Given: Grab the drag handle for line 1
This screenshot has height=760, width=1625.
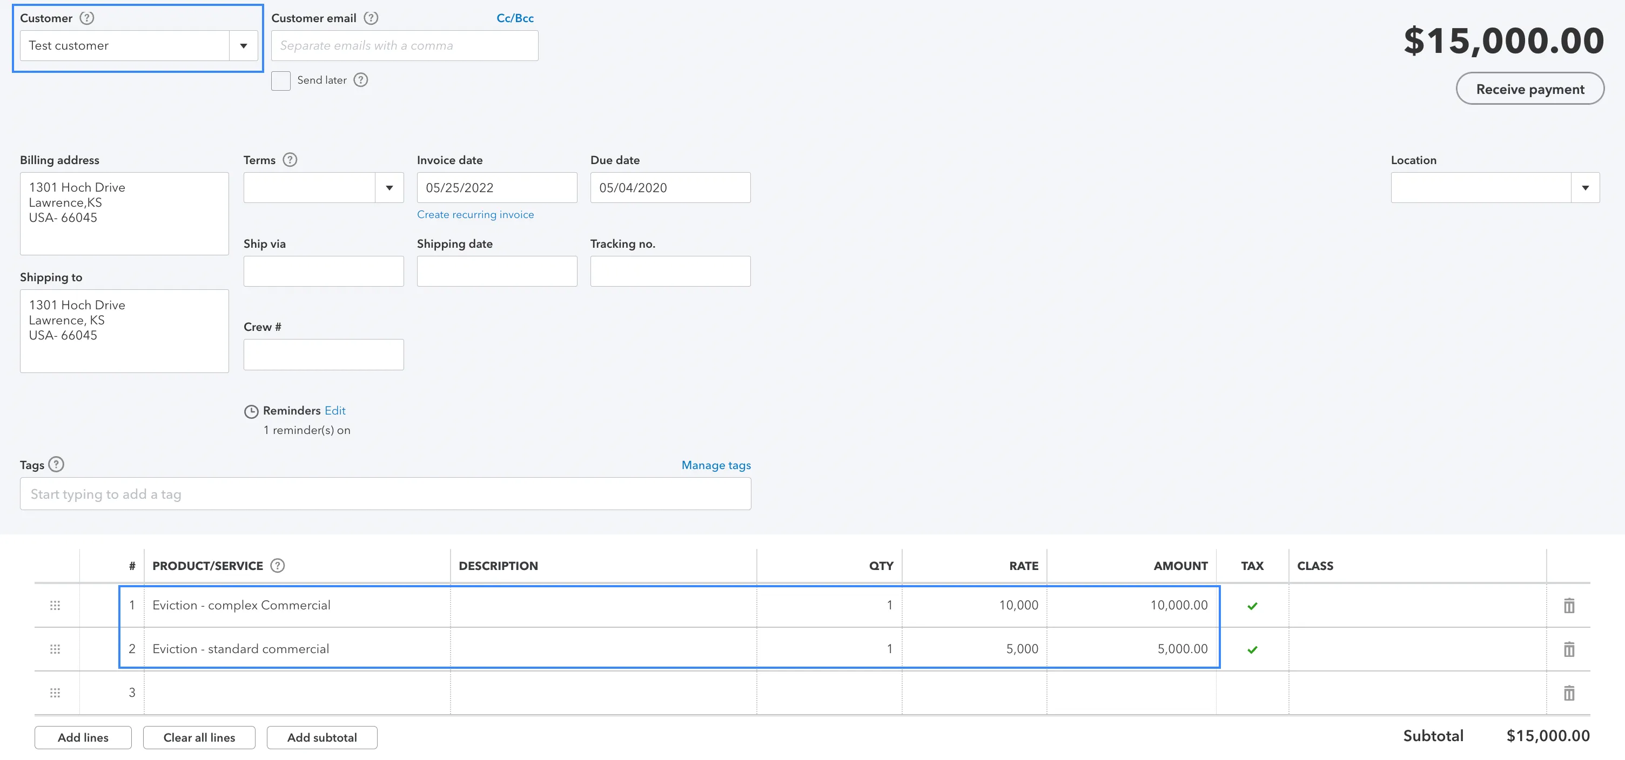Looking at the screenshot, I should pyautogui.click(x=55, y=605).
